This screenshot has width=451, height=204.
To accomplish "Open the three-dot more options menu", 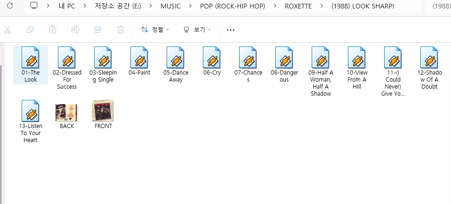I will (x=230, y=30).
